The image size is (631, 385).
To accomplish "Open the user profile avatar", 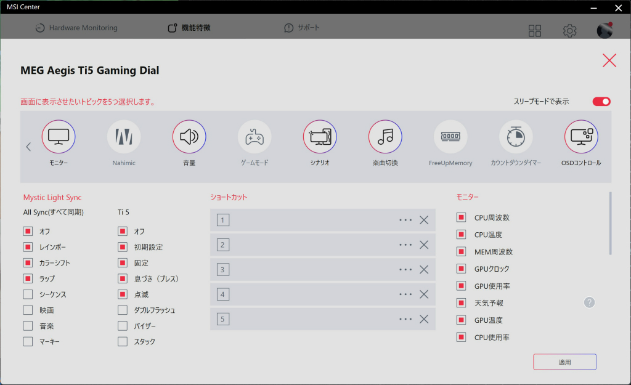I will click(605, 30).
